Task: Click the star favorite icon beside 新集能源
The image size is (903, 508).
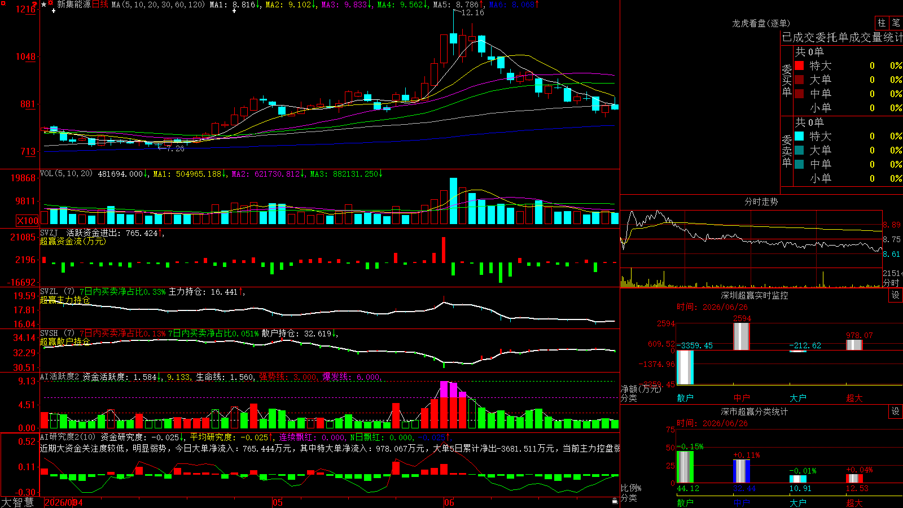Action: [43, 5]
